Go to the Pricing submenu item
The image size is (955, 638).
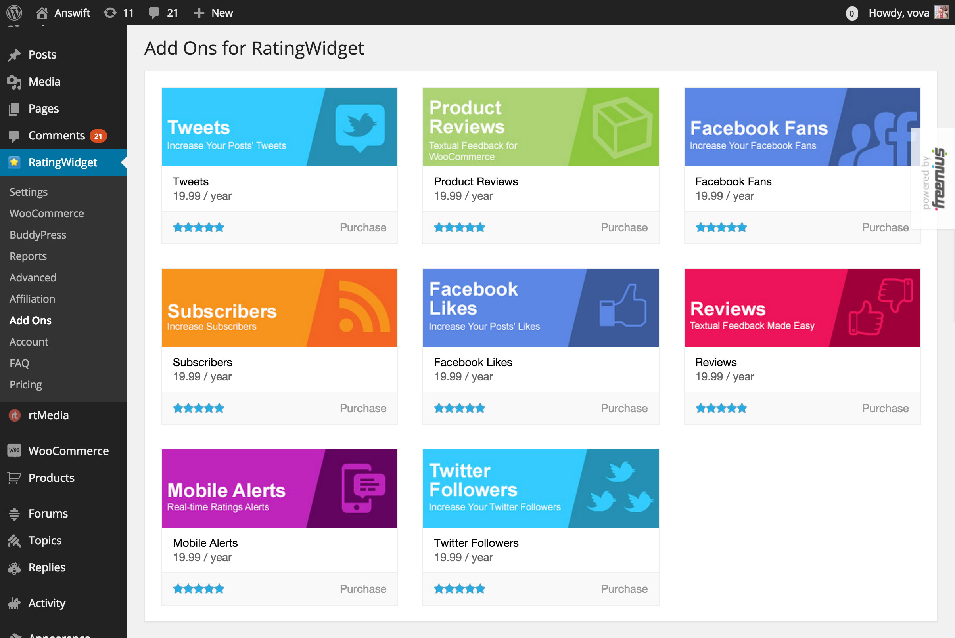click(26, 384)
